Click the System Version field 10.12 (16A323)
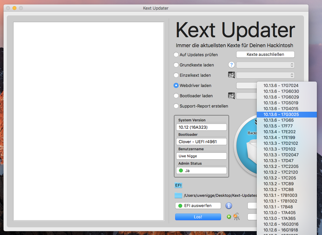Screen dimensions: 322x235 pyautogui.click(x=201, y=127)
